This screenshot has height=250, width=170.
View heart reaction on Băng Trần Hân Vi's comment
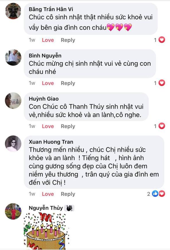click(x=160, y=40)
